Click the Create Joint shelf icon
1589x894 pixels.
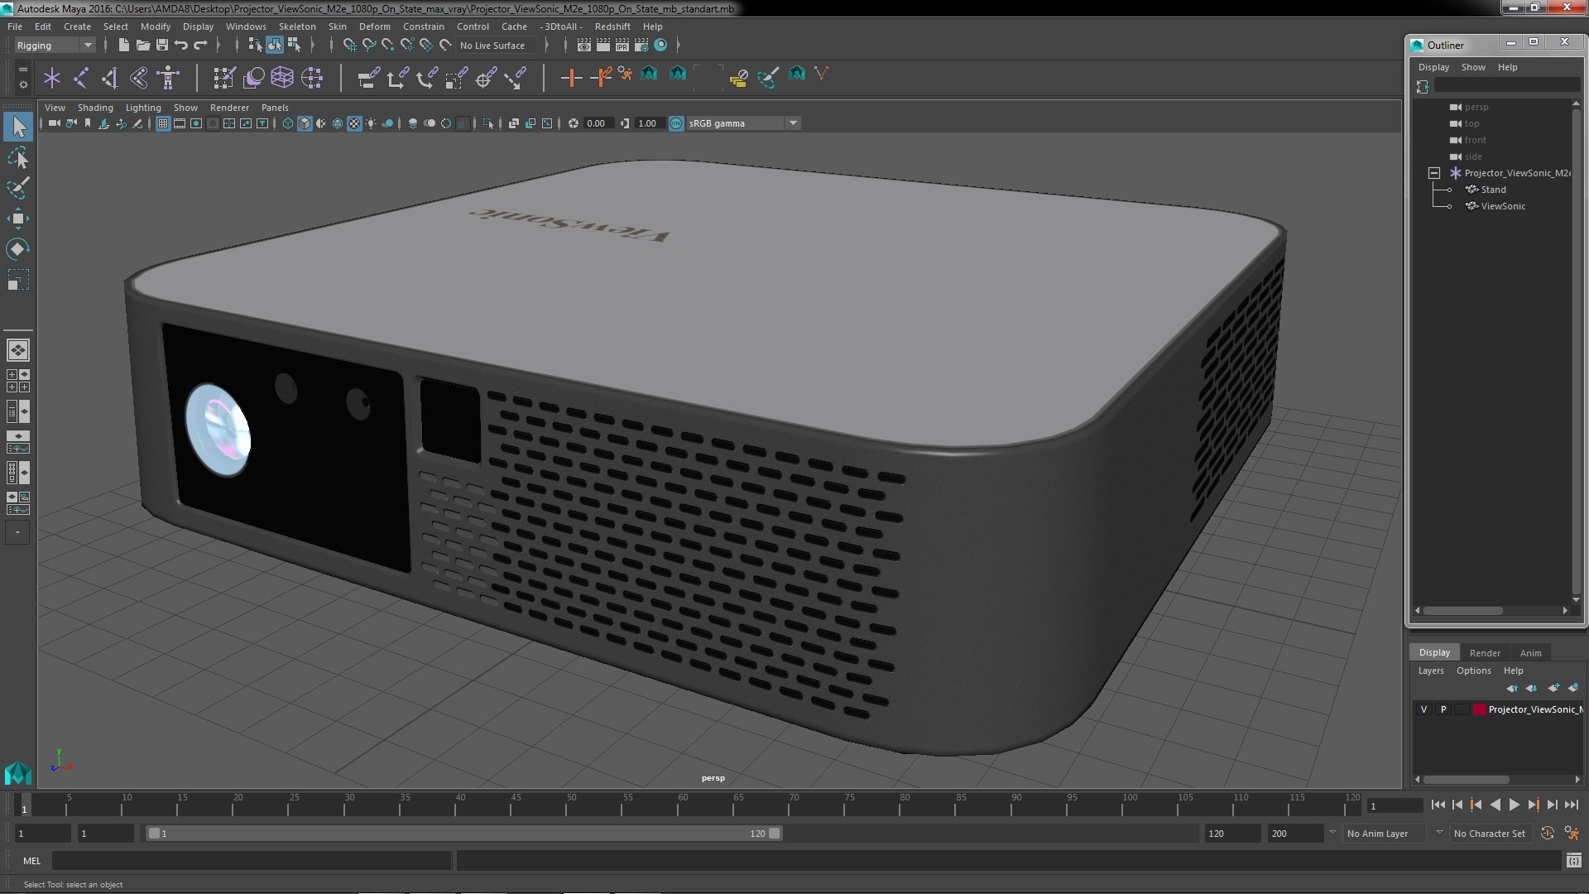coord(81,78)
